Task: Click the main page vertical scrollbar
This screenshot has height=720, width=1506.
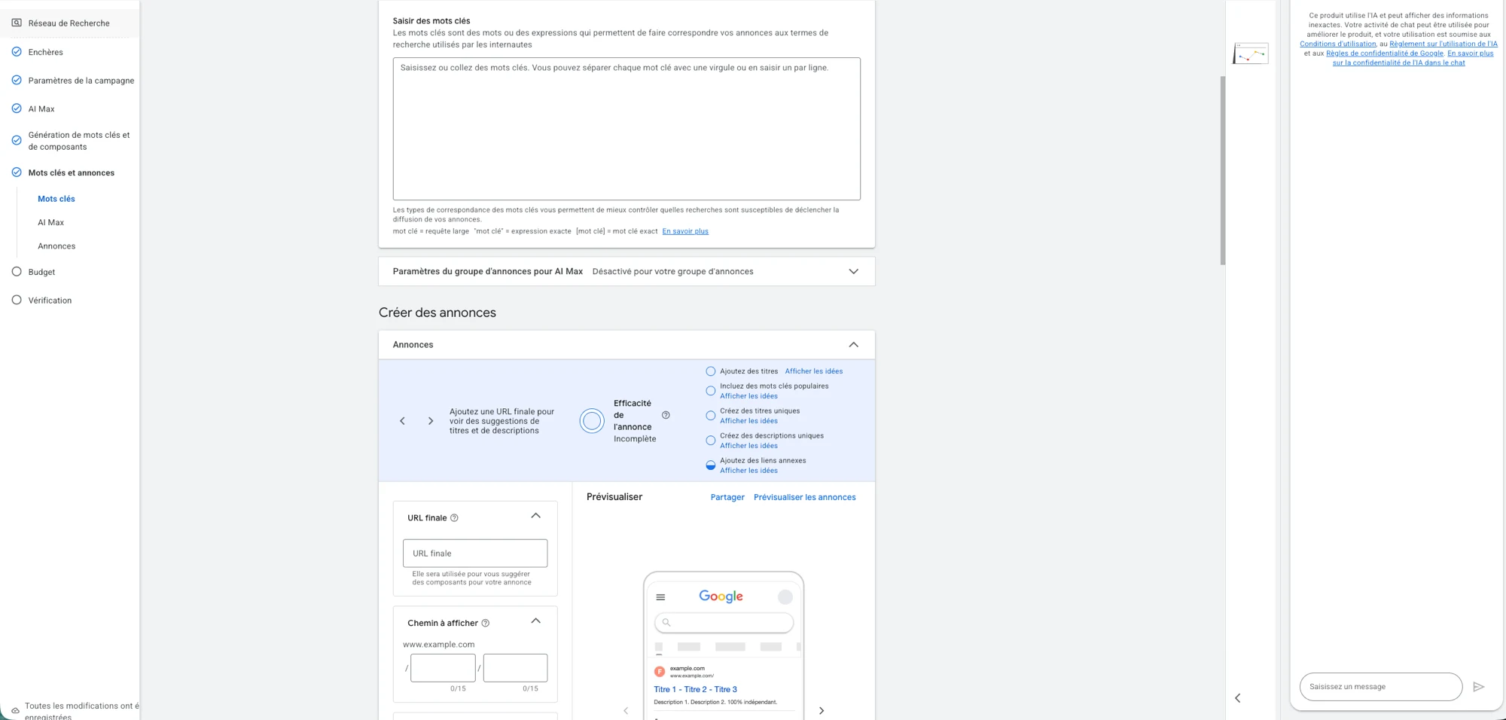Action: (x=1223, y=170)
